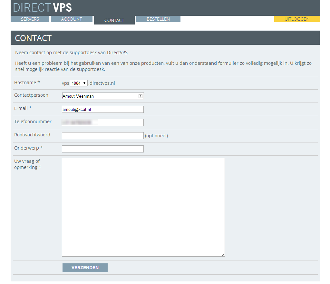The height and width of the screenshot is (284, 330).
Task: Click the contact card icon in Contactpersoon field
Action: click(141, 96)
